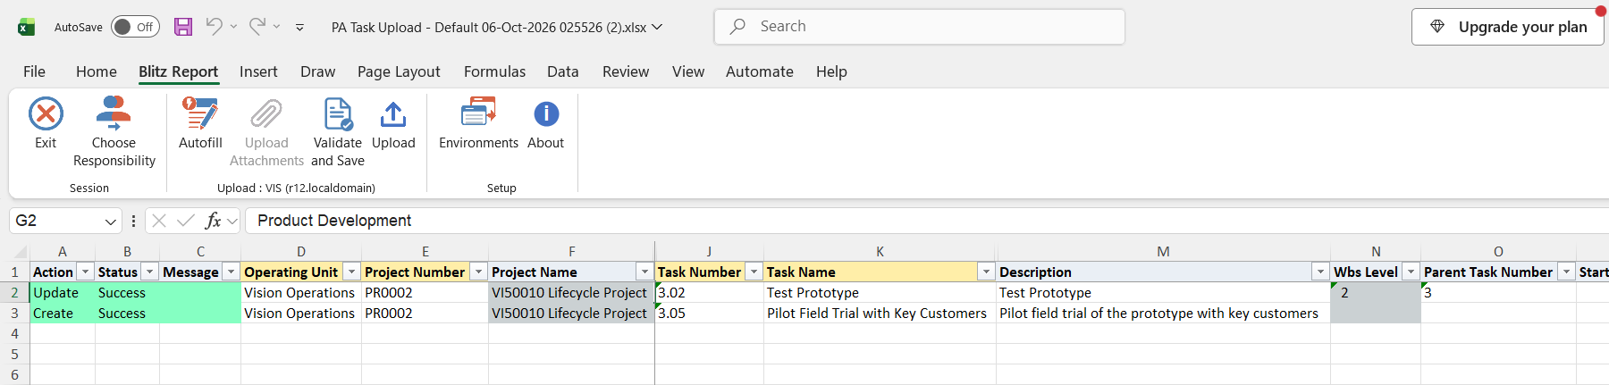The width and height of the screenshot is (1609, 385).
Task: Open the Task Name filter dropdown
Action: (x=987, y=272)
